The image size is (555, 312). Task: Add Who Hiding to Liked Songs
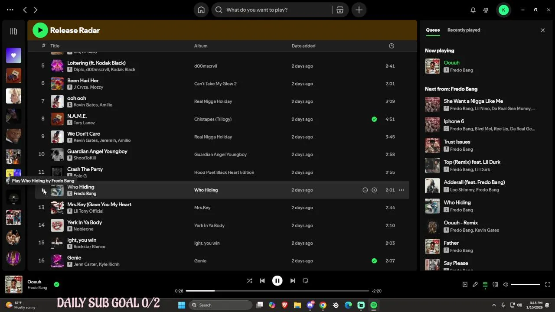click(x=374, y=190)
